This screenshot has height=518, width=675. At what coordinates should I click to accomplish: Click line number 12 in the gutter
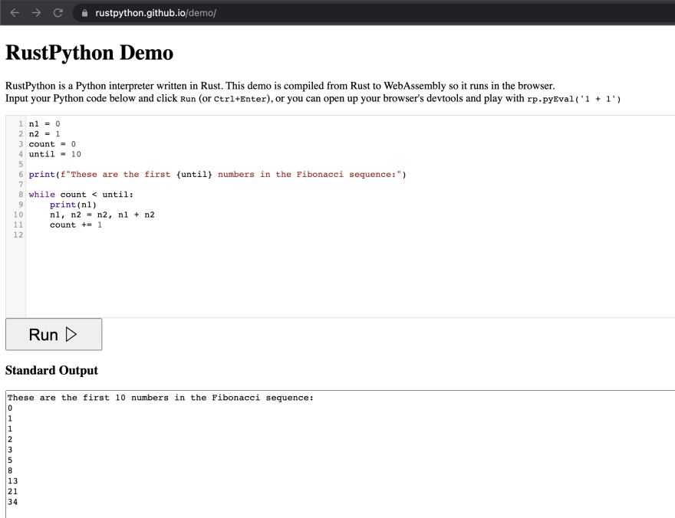click(18, 234)
